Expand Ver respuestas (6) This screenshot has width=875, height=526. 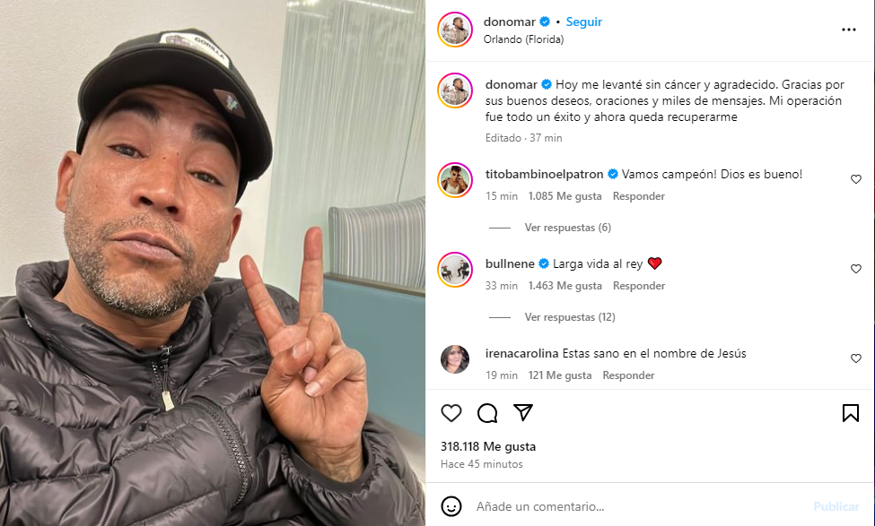tap(567, 228)
